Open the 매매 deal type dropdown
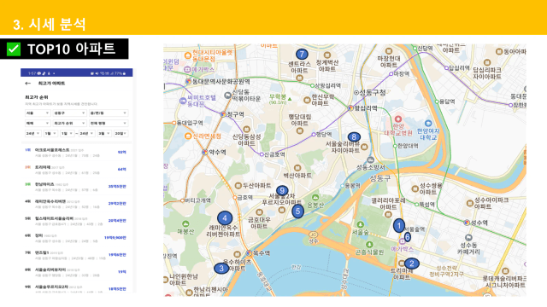 pyautogui.click(x=38, y=123)
